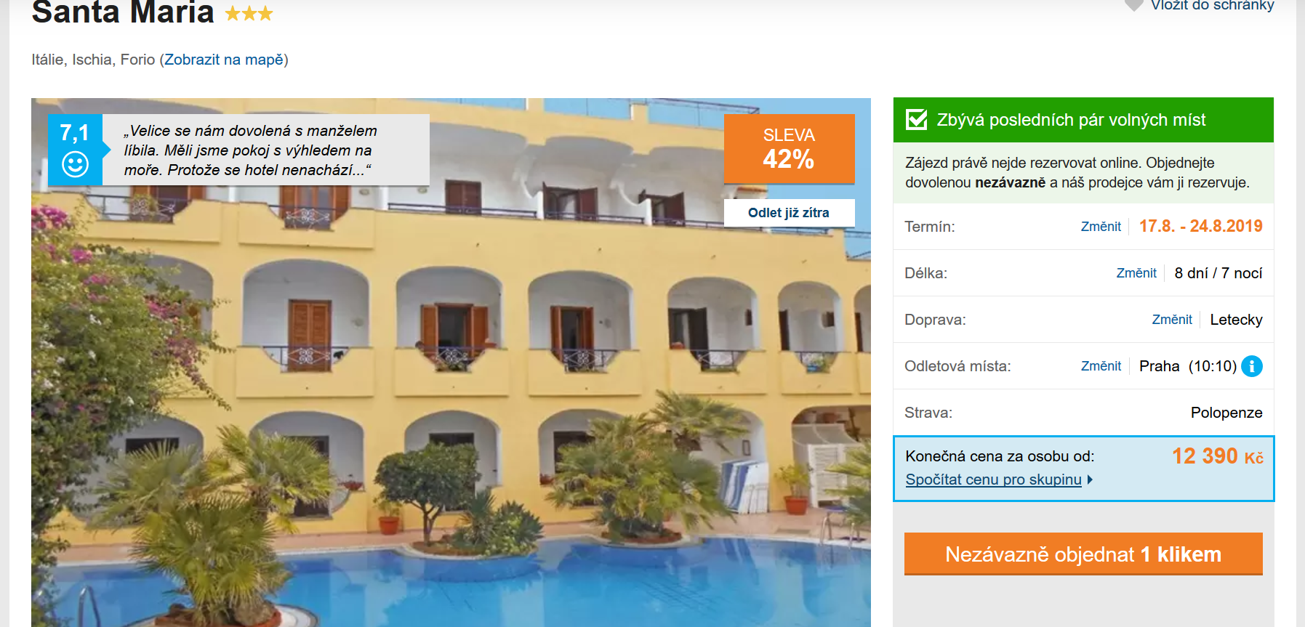Open the map via Zobrazit na mapě
Image resolution: width=1305 pixels, height=627 pixels.
[224, 60]
